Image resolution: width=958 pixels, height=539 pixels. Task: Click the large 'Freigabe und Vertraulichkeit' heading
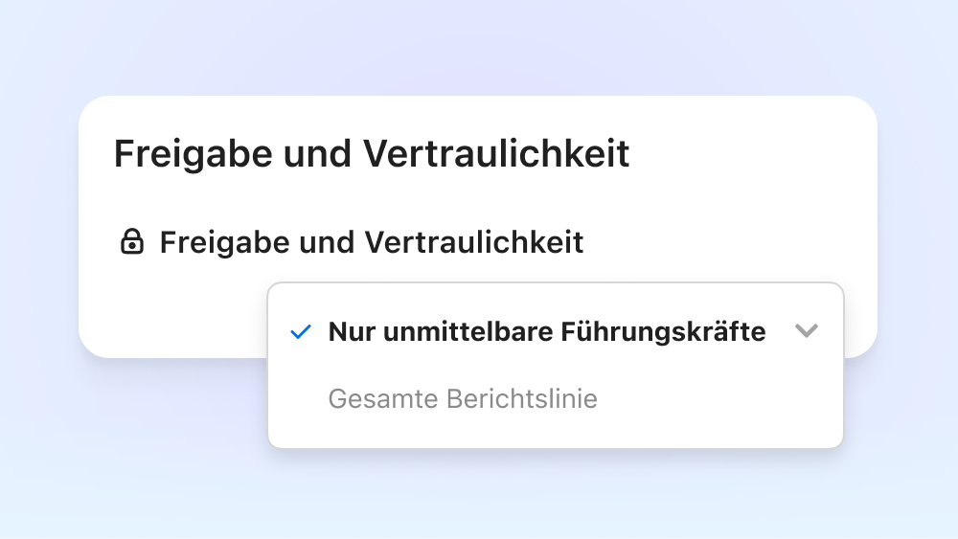pyautogui.click(x=372, y=153)
